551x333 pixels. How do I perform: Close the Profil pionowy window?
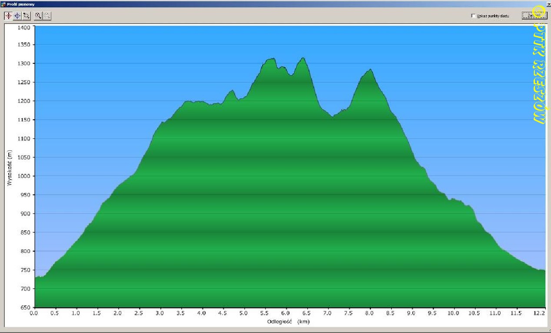548,3
